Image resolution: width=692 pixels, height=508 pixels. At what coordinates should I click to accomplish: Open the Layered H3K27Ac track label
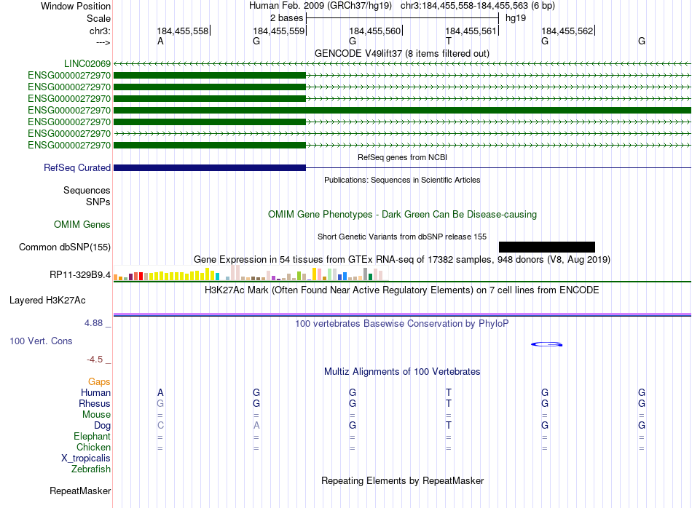point(47,301)
